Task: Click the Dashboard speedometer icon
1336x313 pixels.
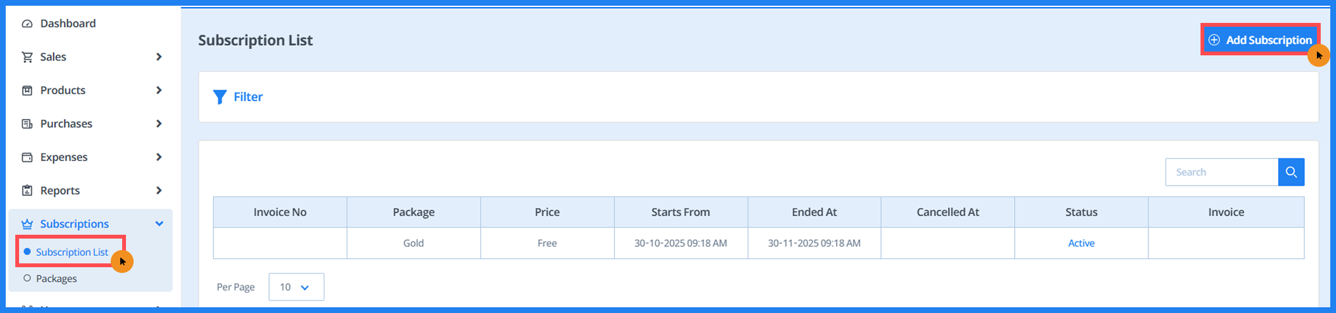Action: (x=27, y=24)
